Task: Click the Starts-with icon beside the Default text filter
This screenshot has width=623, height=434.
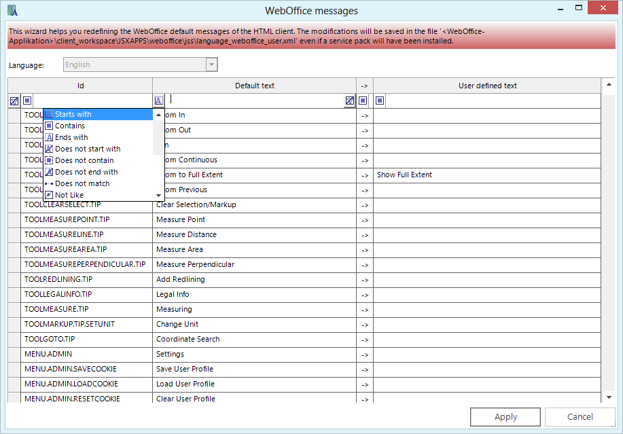Action: point(158,101)
